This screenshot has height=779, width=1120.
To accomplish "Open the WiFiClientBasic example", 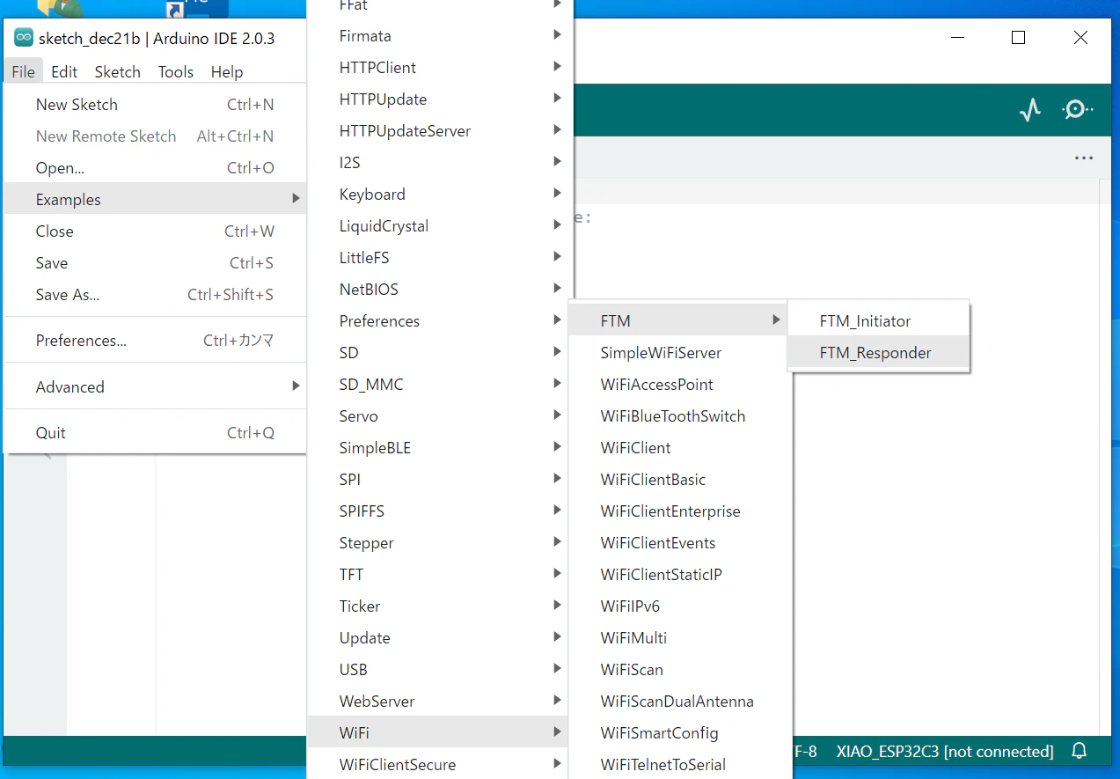I will point(679,480).
